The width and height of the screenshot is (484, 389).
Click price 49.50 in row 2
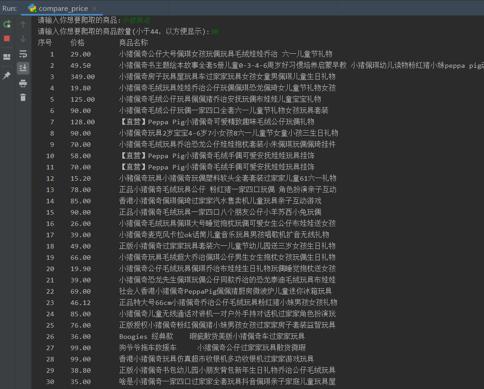(x=80, y=66)
